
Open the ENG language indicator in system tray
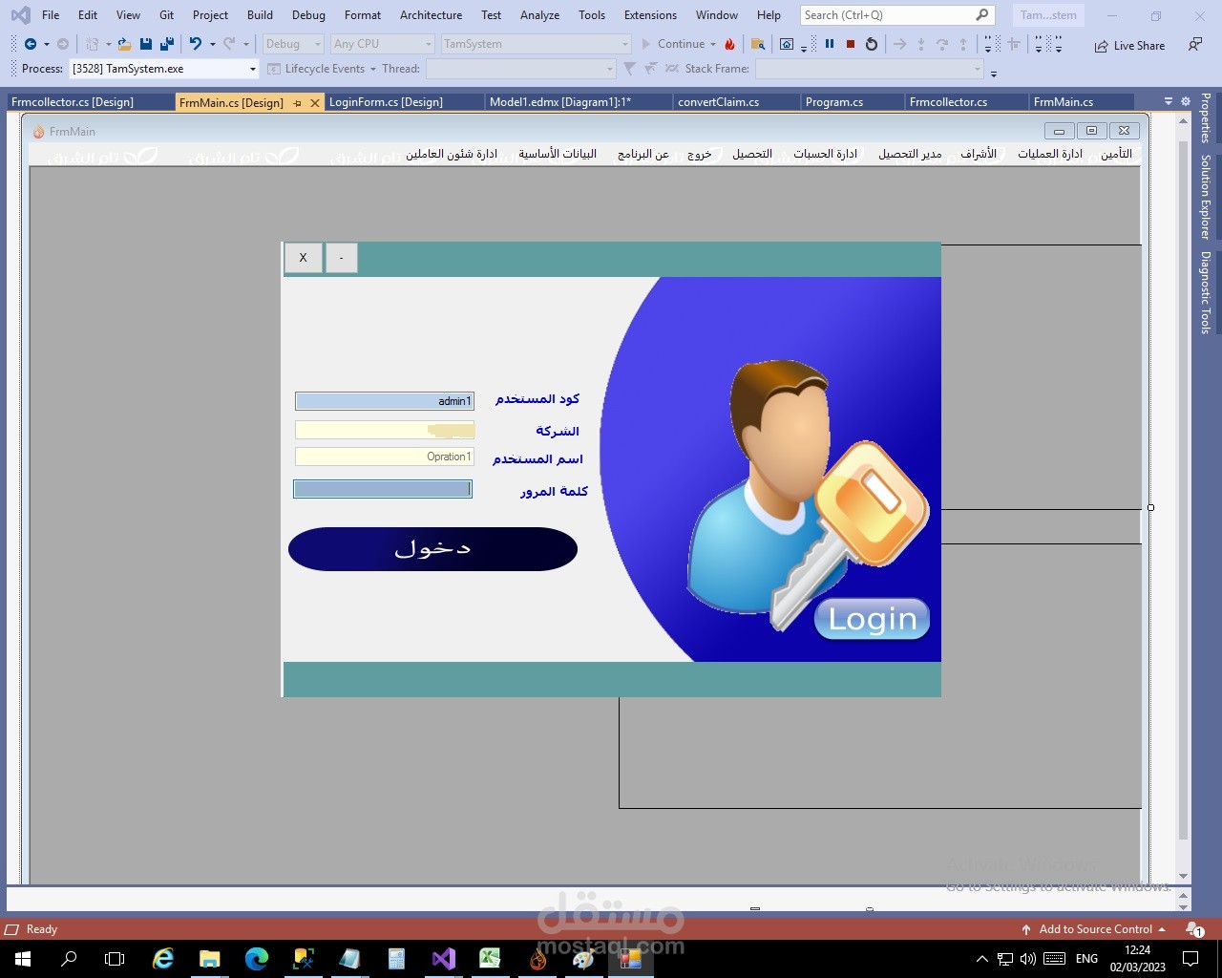(x=1086, y=959)
